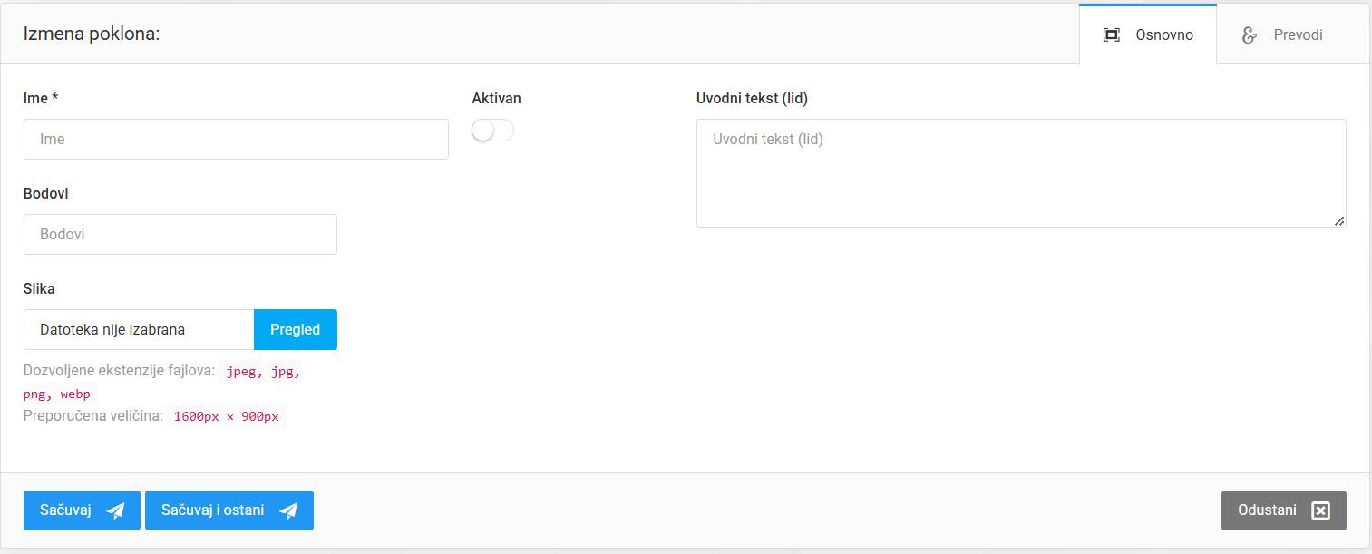Click the frame icon on the Osnovno tab
This screenshot has height=554, width=1372.
tap(1111, 35)
